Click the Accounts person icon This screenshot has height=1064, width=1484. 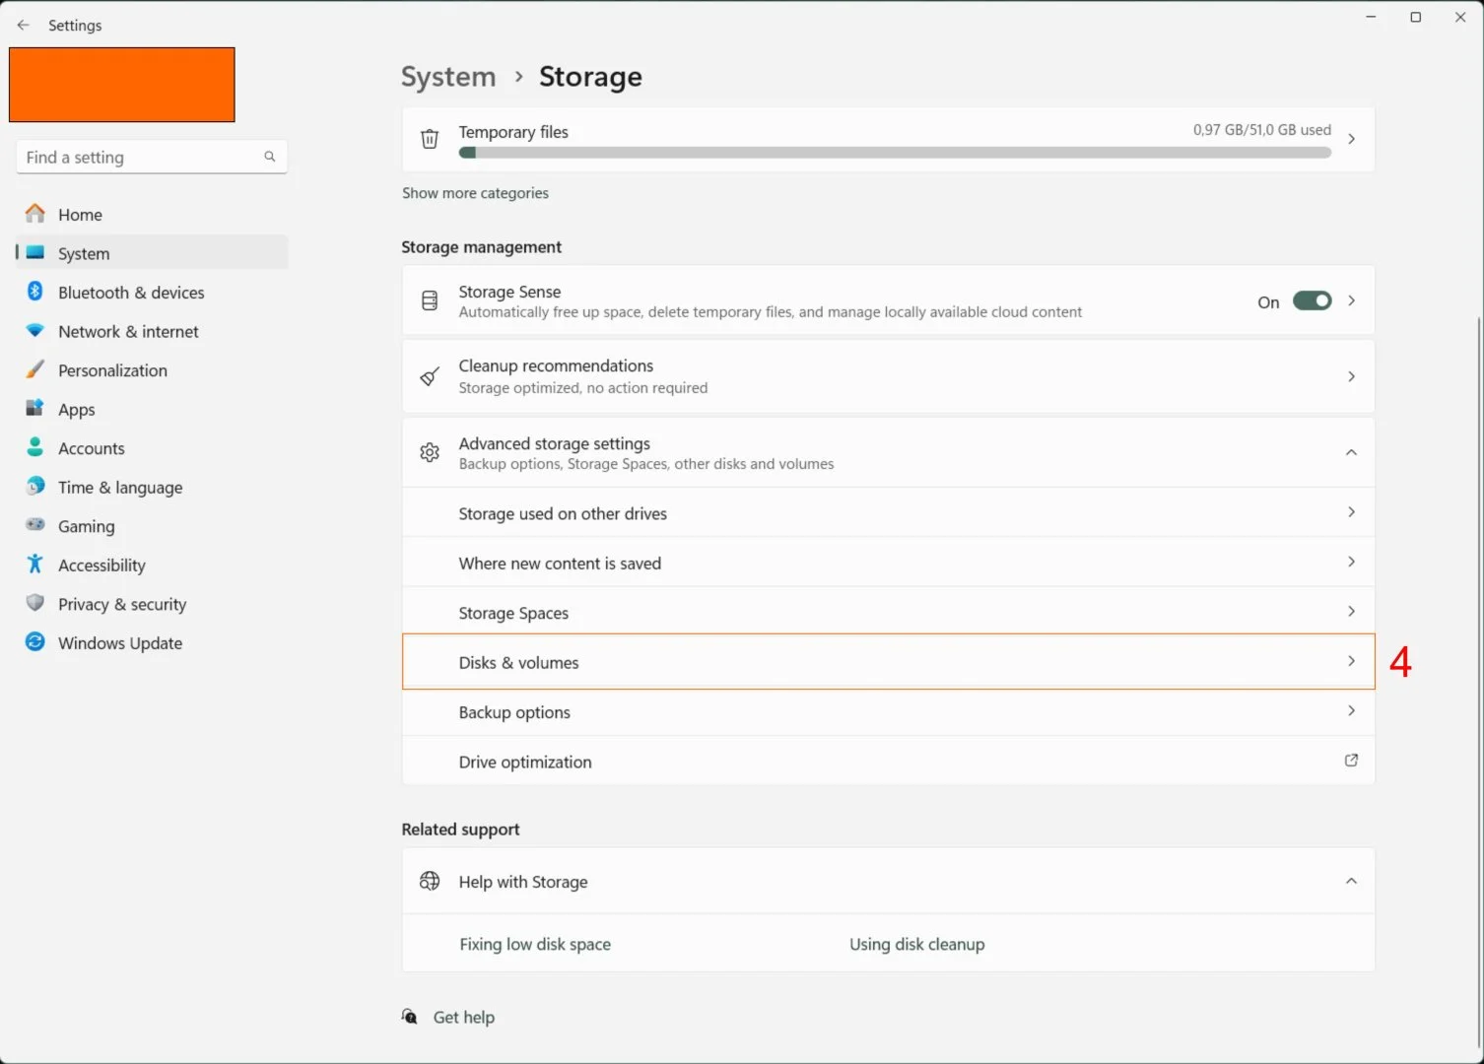(x=35, y=447)
